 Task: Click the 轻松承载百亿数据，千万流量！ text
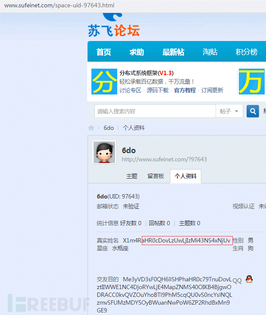157,82
